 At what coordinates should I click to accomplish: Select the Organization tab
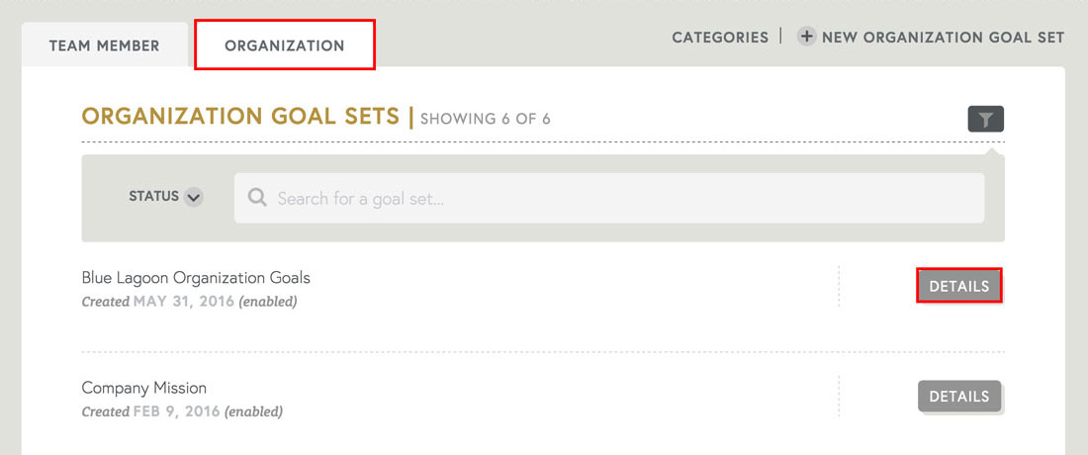coord(285,45)
